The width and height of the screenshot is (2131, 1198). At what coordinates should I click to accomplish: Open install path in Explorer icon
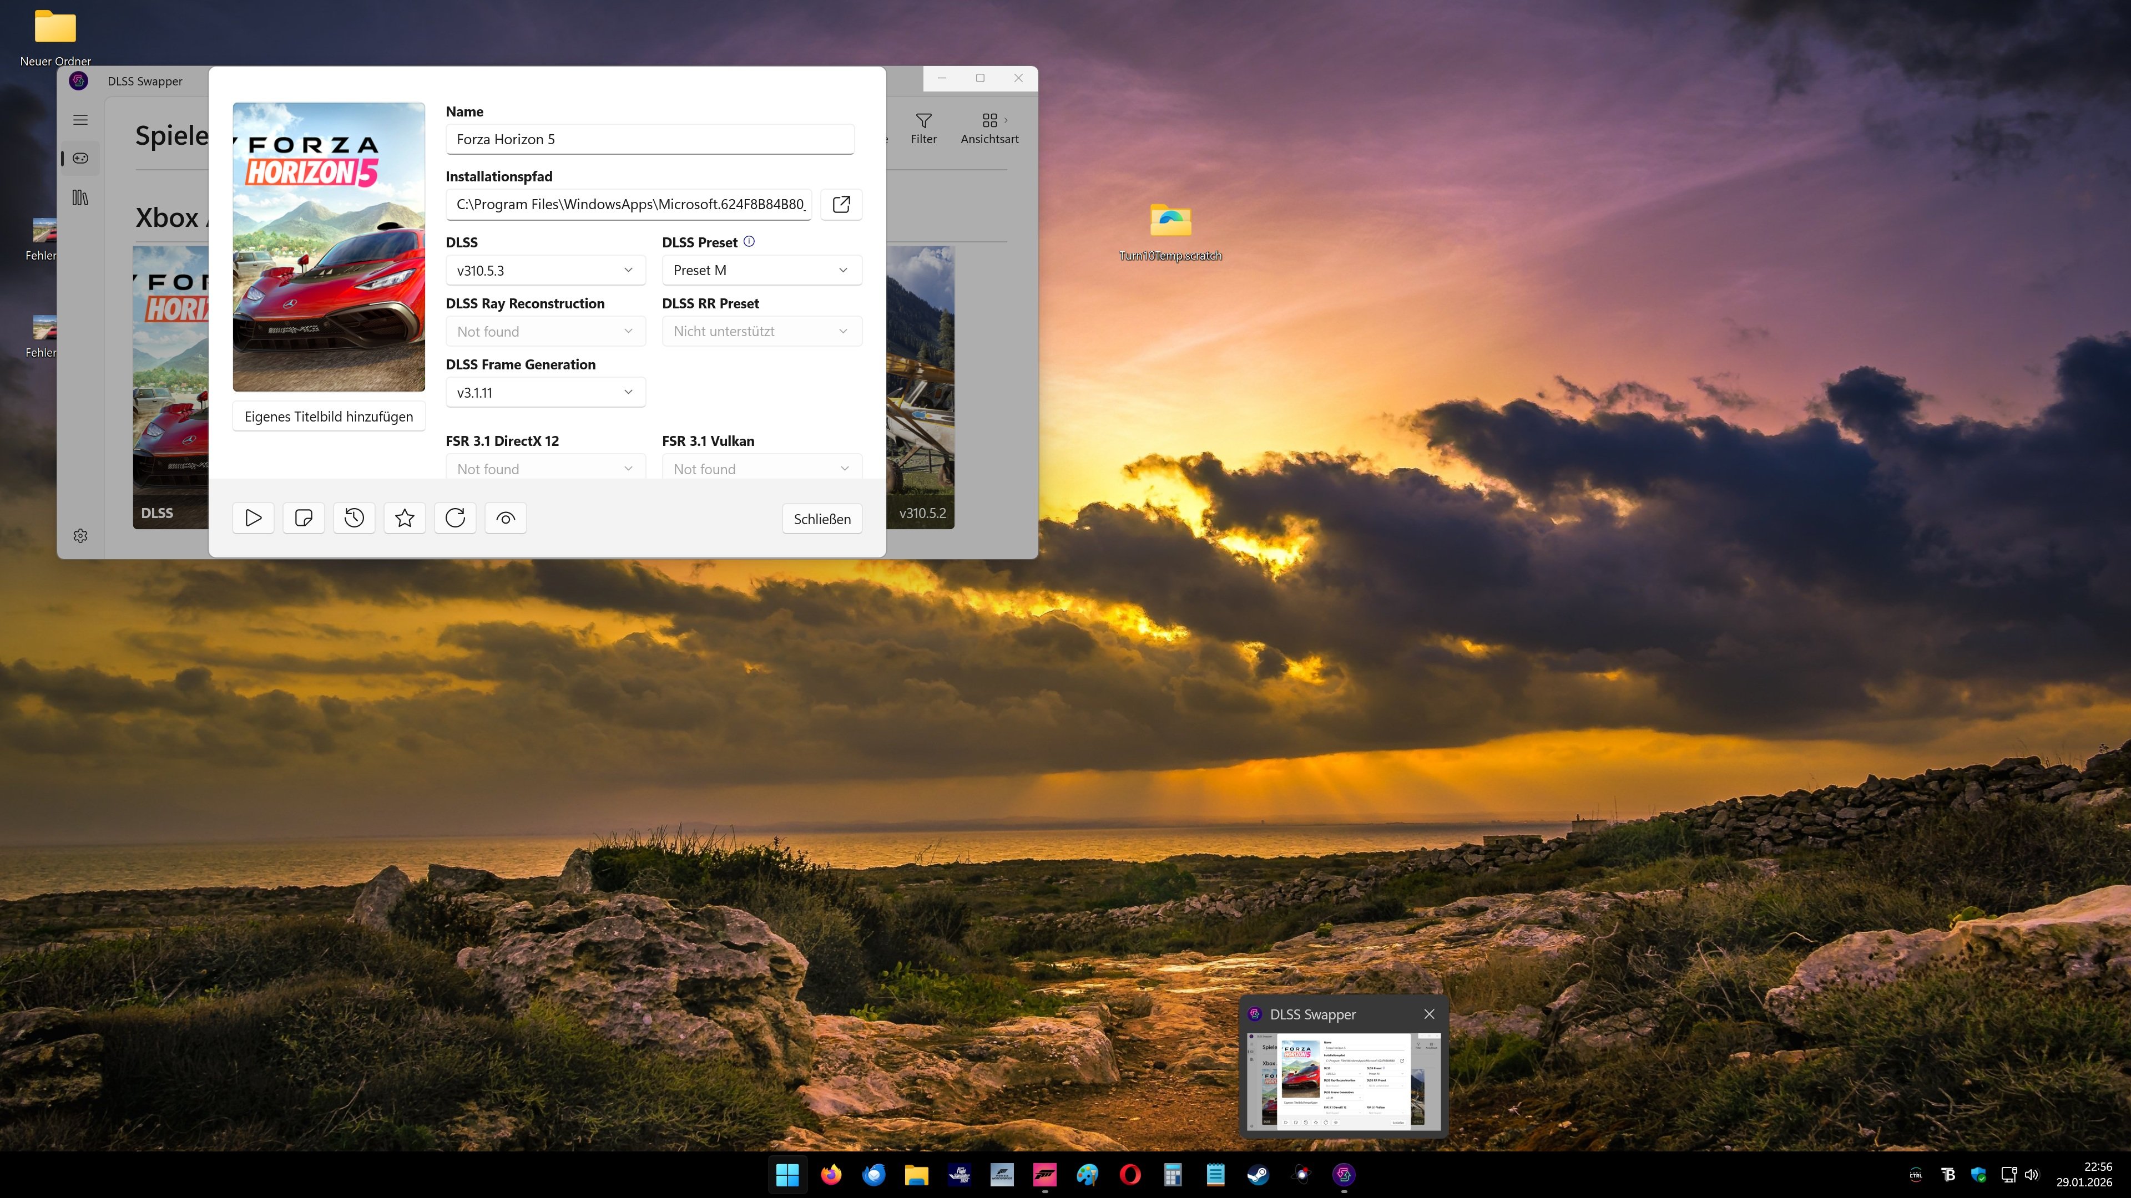841,204
